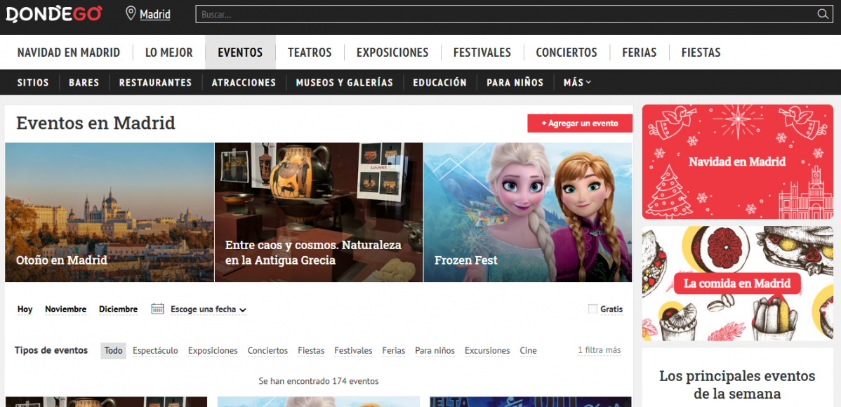The image size is (841, 407).
Task: Open the La comida en Madrid banner
Action: click(x=738, y=283)
